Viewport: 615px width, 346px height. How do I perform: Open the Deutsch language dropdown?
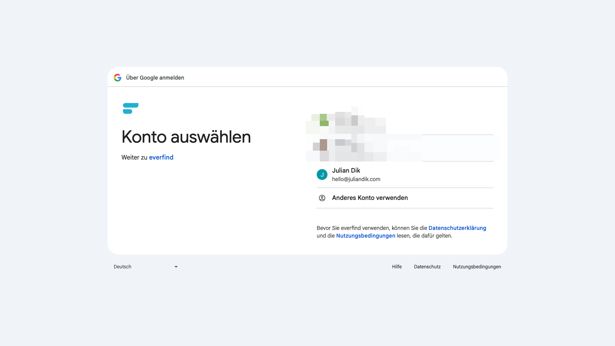(x=146, y=267)
